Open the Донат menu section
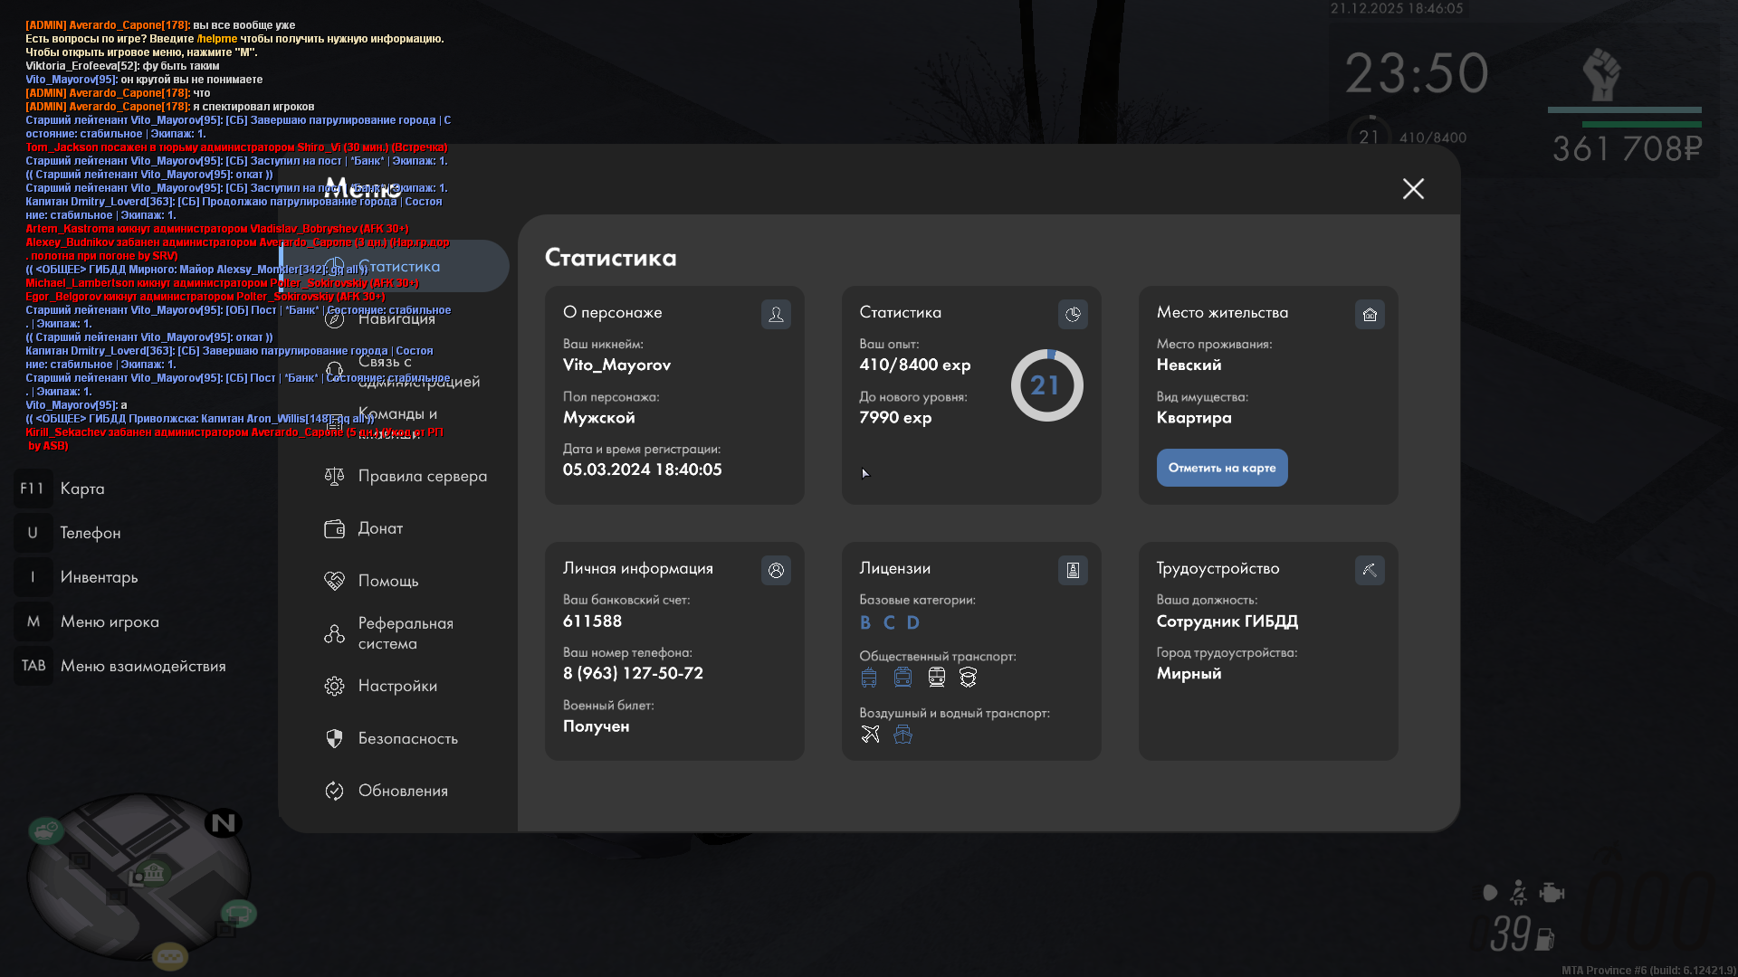 coord(380,528)
